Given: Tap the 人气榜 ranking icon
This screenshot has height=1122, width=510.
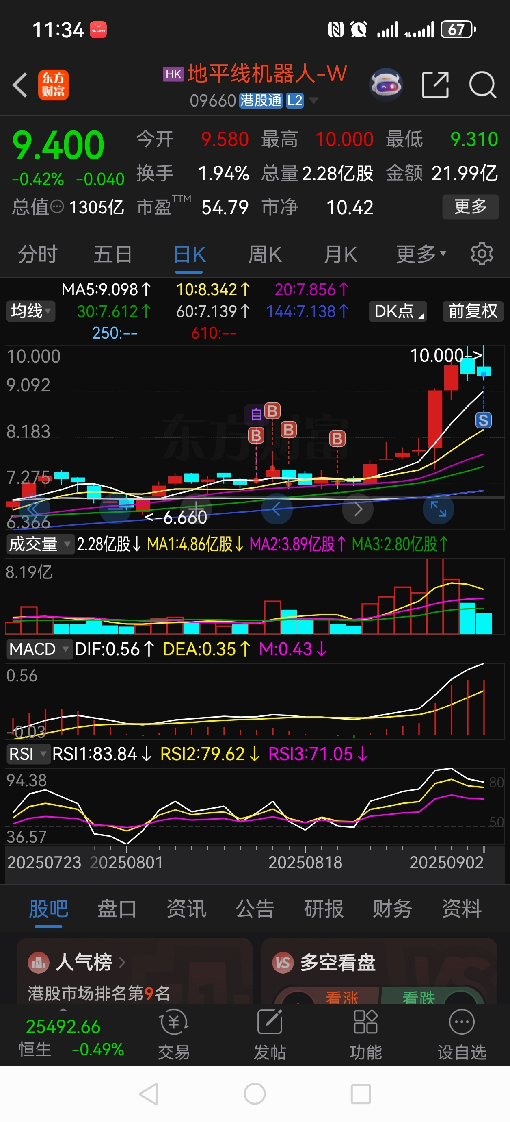Looking at the screenshot, I should click(x=38, y=962).
